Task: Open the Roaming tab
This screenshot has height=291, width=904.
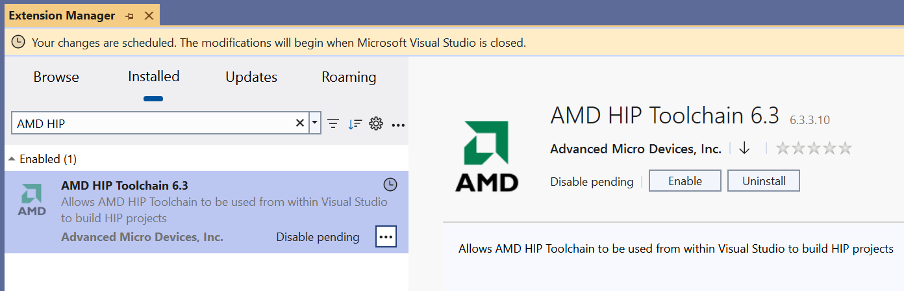Action: point(349,77)
